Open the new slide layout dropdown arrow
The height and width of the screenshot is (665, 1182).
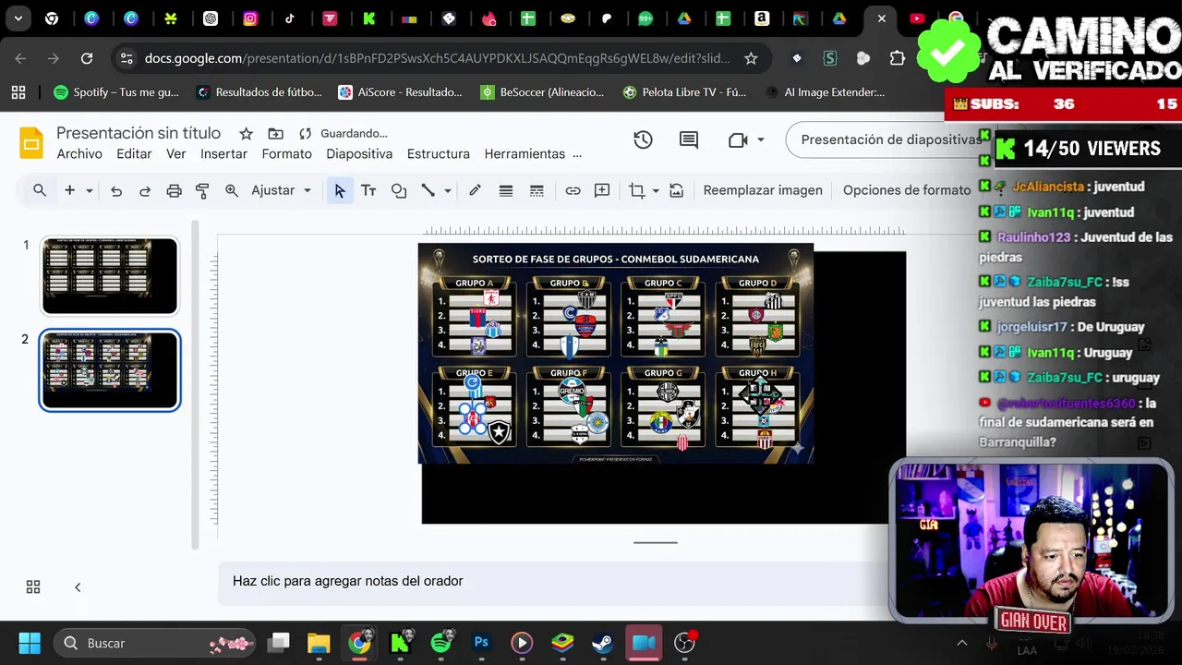coord(90,190)
